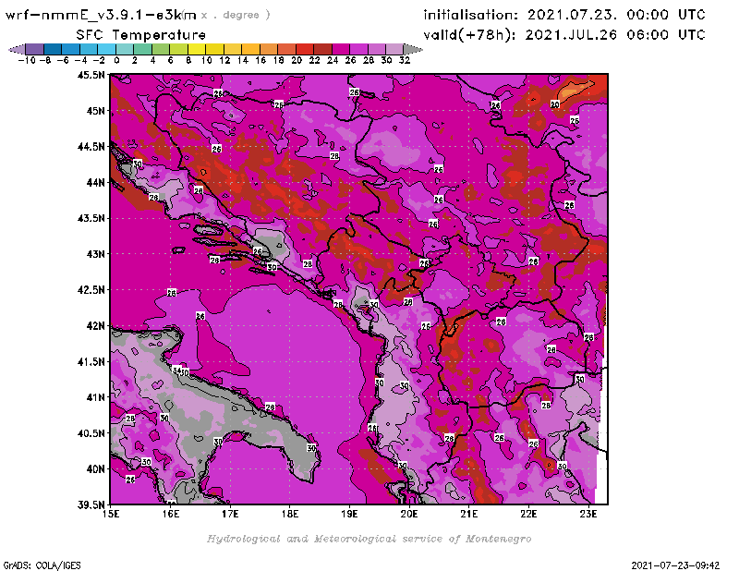The width and height of the screenshot is (739, 571).
Task: Click the '16E' longitude axis label
Action: tap(171, 514)
